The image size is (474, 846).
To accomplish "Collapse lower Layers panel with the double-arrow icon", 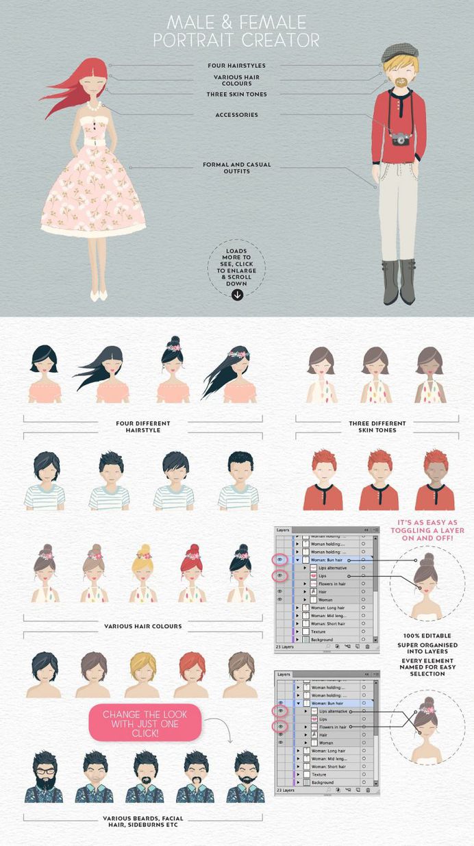I will (366, 674).
